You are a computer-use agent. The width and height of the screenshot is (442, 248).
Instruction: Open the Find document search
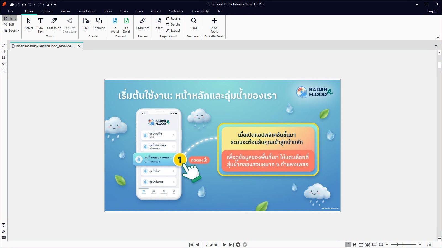point(194,24)
